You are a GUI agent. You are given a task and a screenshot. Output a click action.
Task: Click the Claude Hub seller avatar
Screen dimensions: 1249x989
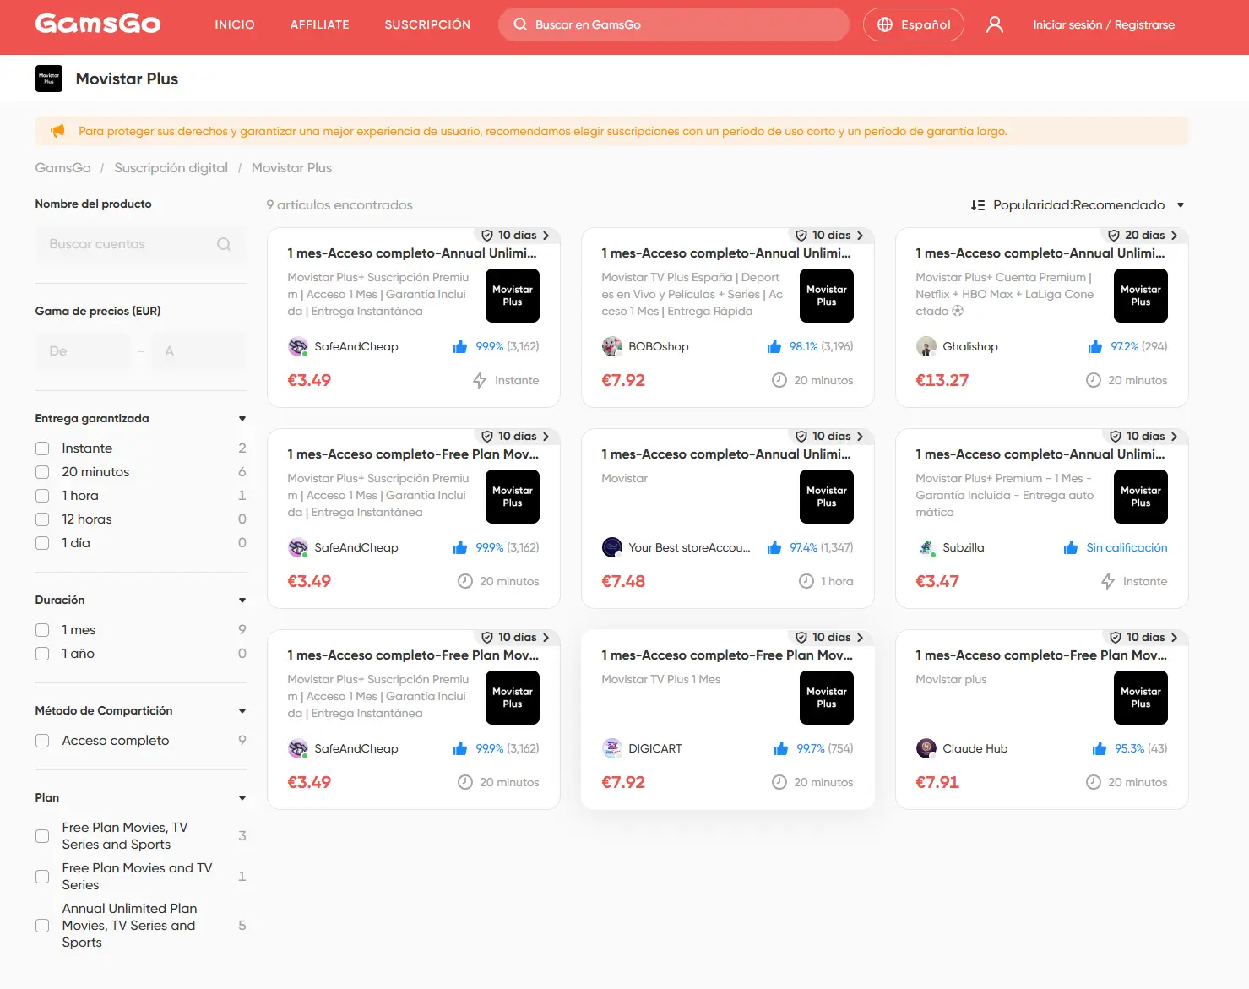tap(926, 748)
